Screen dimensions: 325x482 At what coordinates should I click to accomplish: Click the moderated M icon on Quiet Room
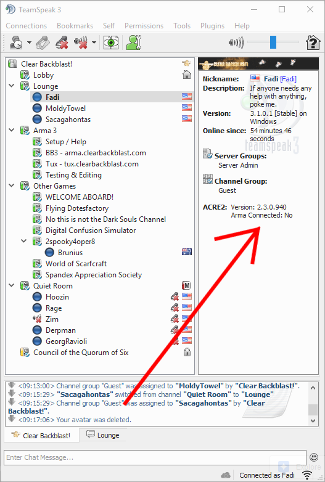coord(186,285)
